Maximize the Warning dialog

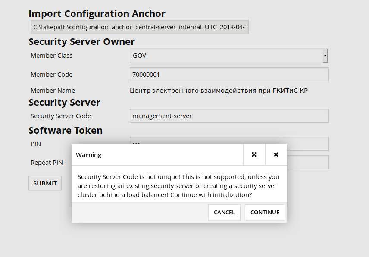point(254,154)
